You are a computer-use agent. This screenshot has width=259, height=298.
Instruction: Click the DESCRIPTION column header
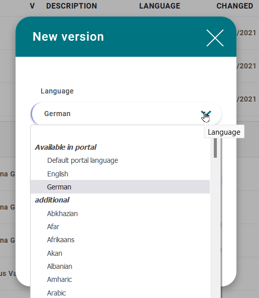(72, 6)
